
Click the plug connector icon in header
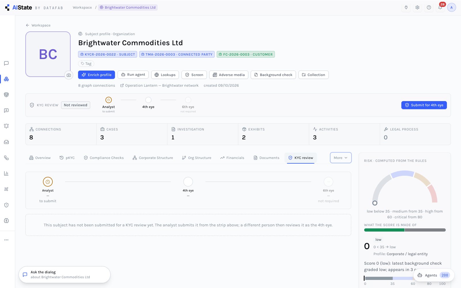406,7
